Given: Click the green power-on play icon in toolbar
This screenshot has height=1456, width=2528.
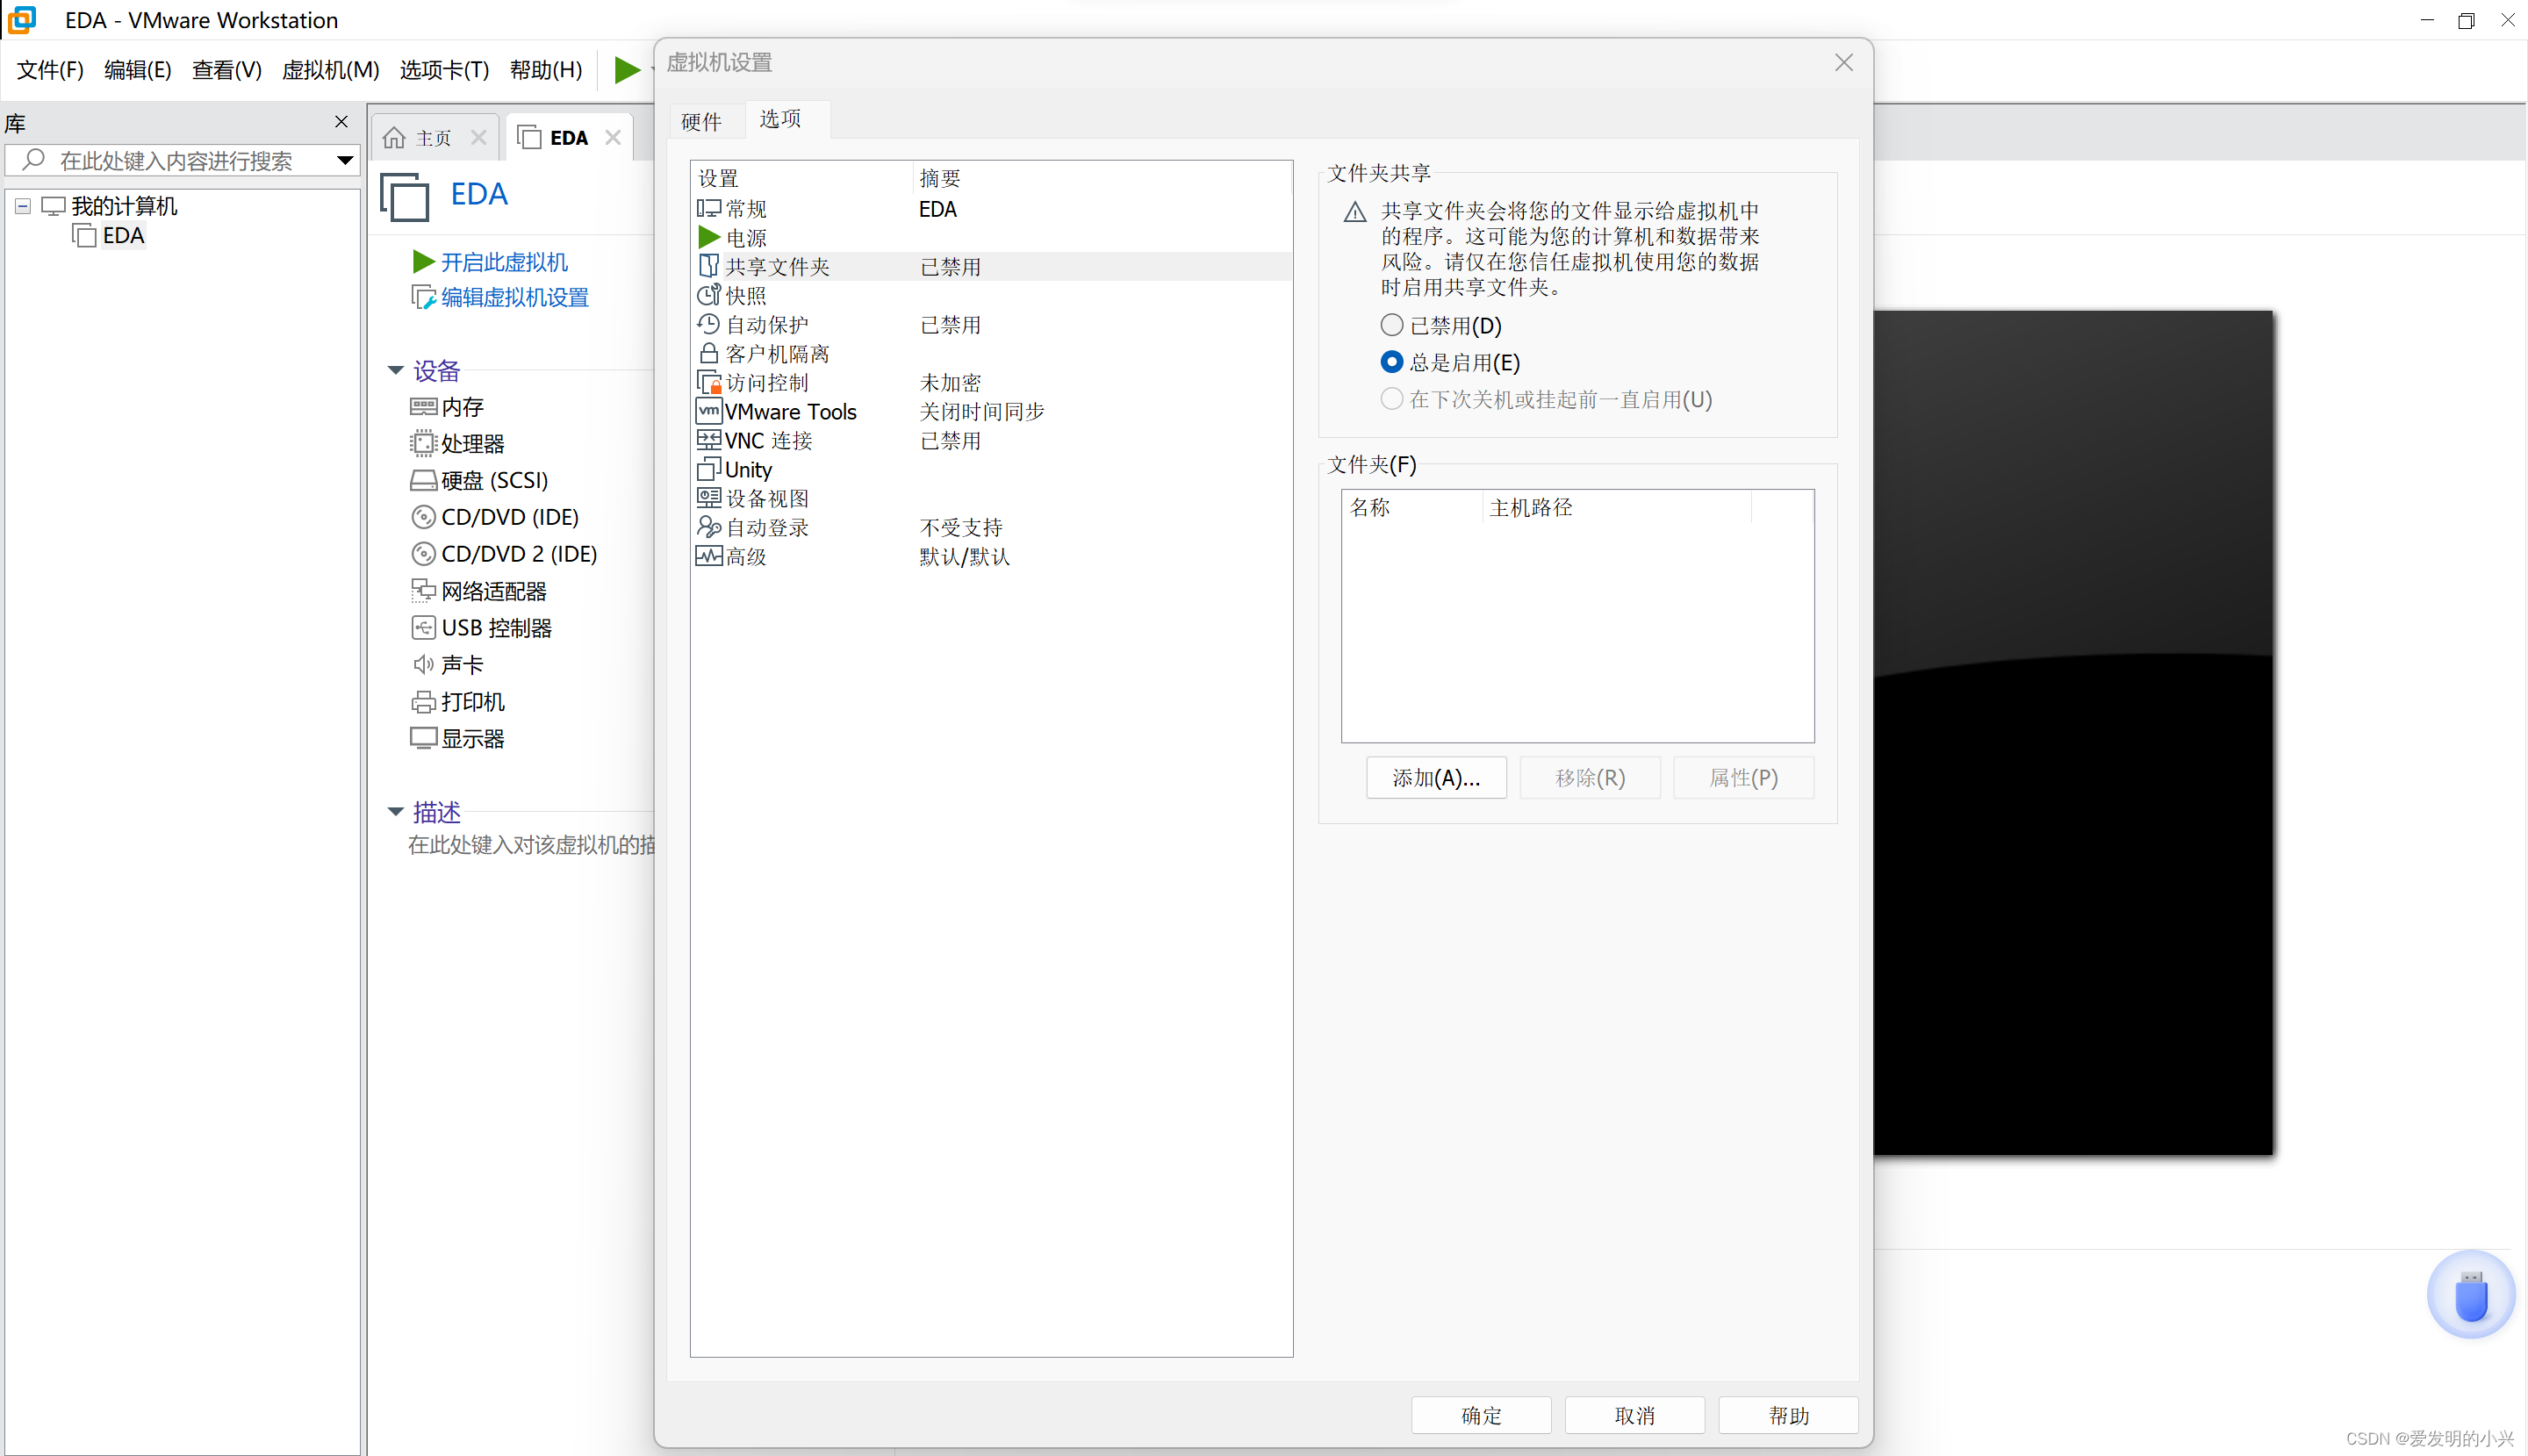Looking at the screenshot, I should [627, 69].
